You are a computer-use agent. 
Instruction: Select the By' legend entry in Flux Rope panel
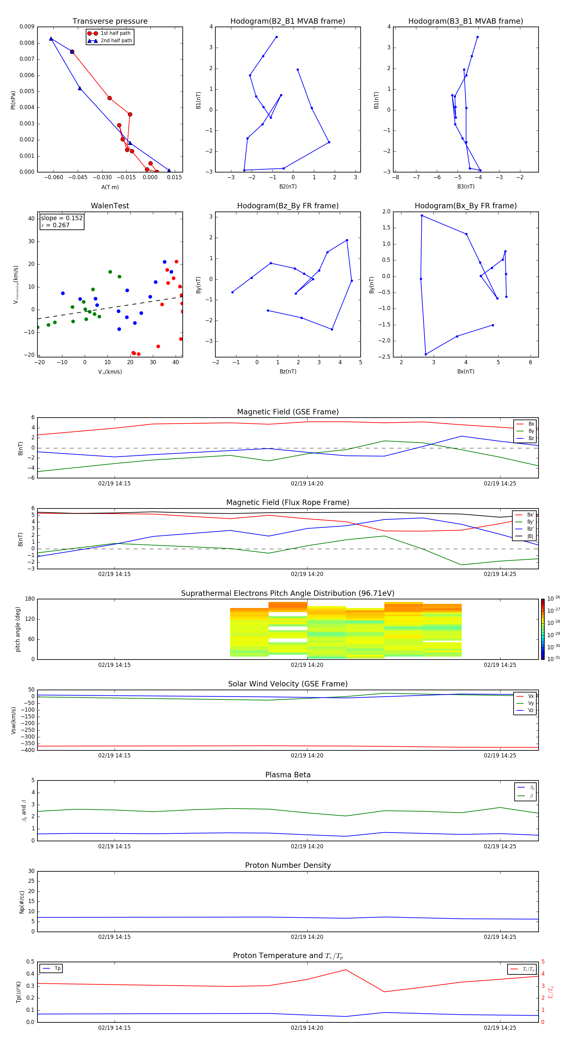[x=525, y=522]
